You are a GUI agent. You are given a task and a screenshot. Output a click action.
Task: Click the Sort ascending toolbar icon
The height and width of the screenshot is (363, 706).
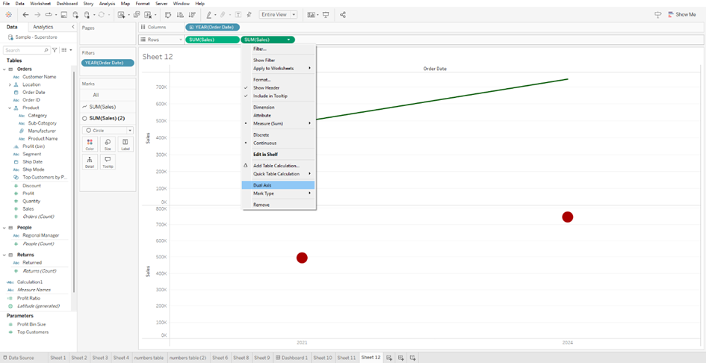180,14
